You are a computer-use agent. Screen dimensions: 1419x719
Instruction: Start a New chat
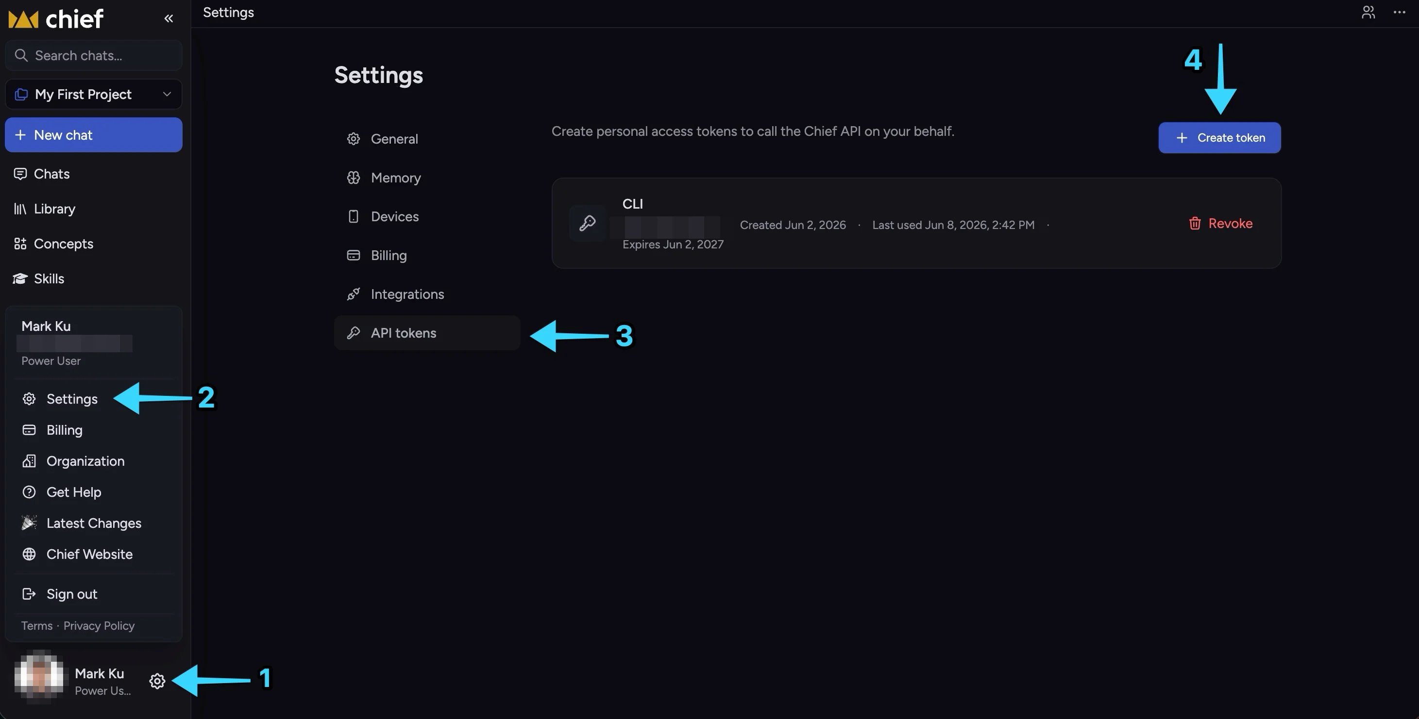click(94, 135)
